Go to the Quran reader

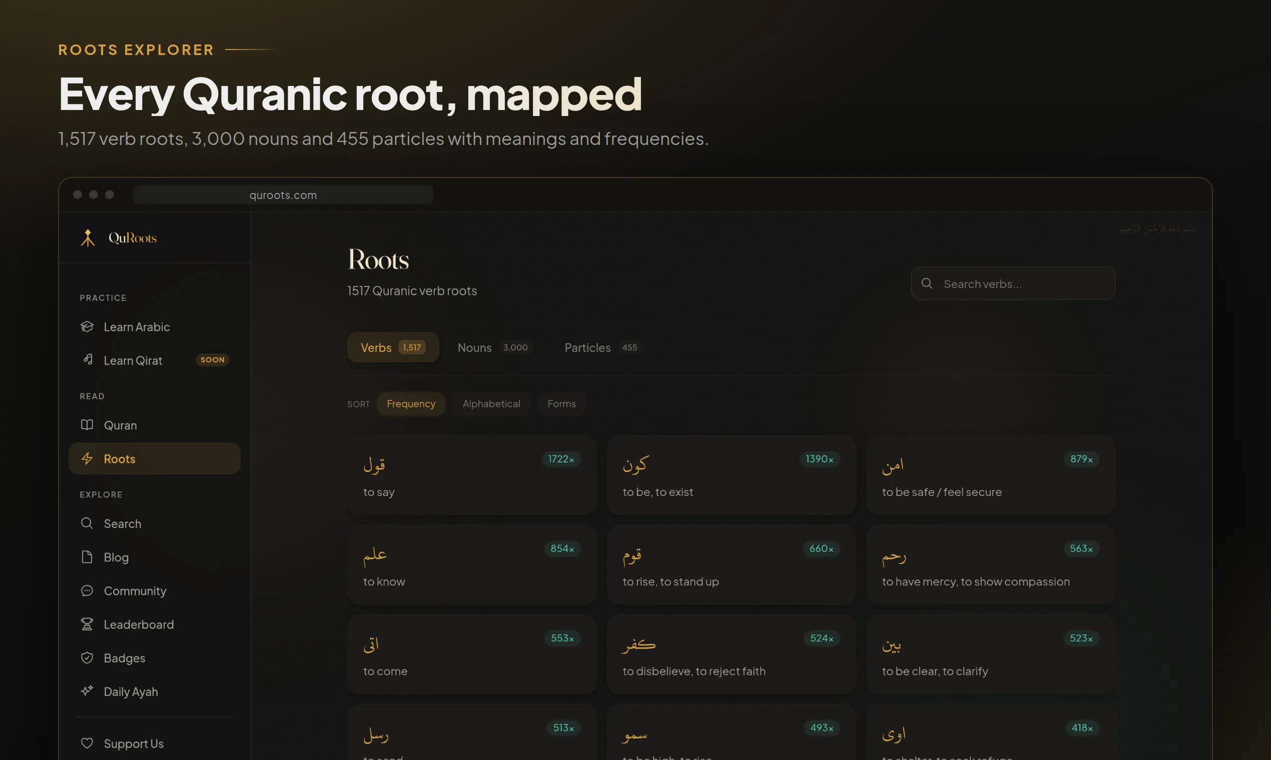click(154, 425)
